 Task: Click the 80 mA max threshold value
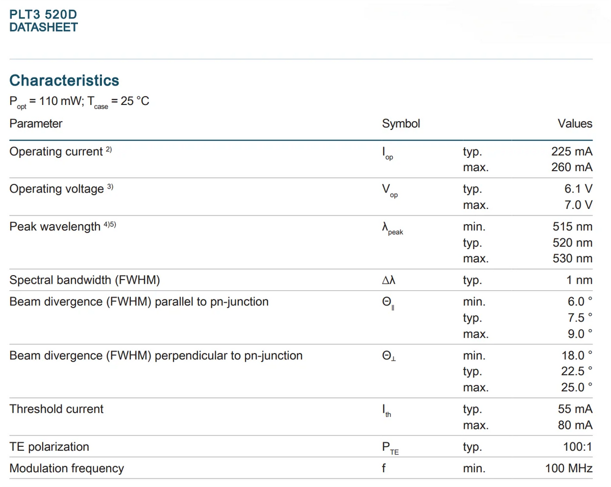pos(575,425)
